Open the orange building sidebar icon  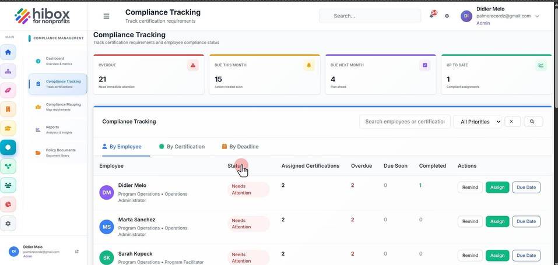click(8, 109)
